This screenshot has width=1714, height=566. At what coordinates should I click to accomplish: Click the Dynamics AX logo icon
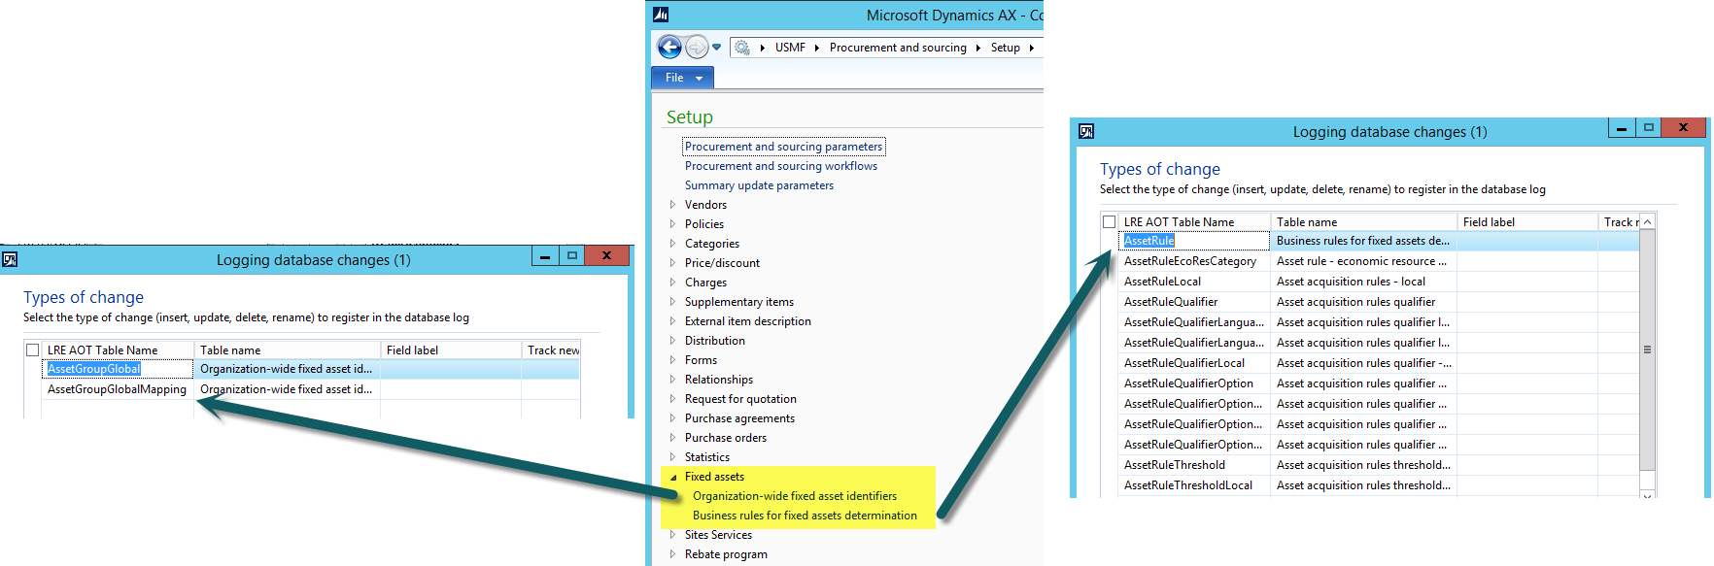click(x=661, y=15)
